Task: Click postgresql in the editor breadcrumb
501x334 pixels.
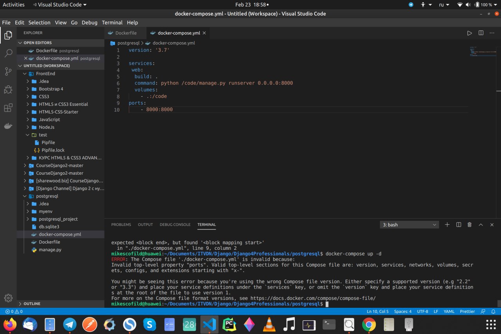Action: click(x=128, y=43)
